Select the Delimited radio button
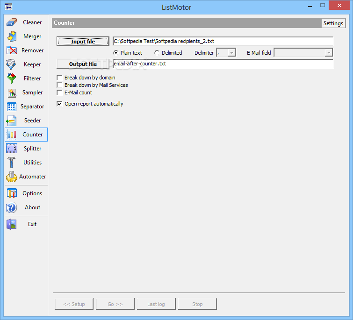 coord(157,53)
